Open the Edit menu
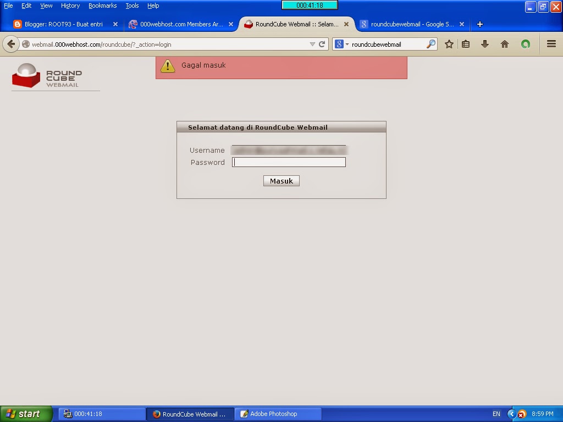 tap(26, 5)
